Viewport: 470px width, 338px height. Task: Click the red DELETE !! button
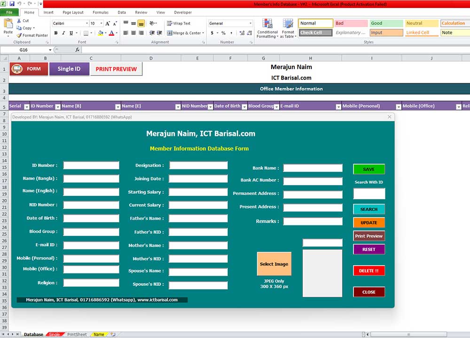(369, 270)
